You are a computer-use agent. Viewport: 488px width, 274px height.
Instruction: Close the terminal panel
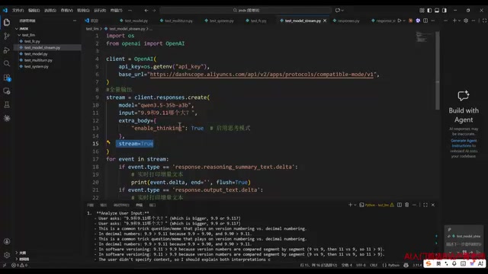[433, 205]
